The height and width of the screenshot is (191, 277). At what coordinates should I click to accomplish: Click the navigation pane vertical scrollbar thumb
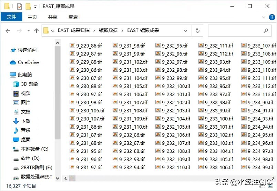point(58,93)
